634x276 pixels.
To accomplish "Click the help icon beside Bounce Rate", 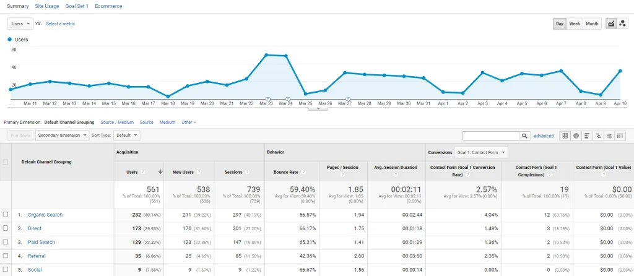I will pyautogui.click(x=303, y=172).
